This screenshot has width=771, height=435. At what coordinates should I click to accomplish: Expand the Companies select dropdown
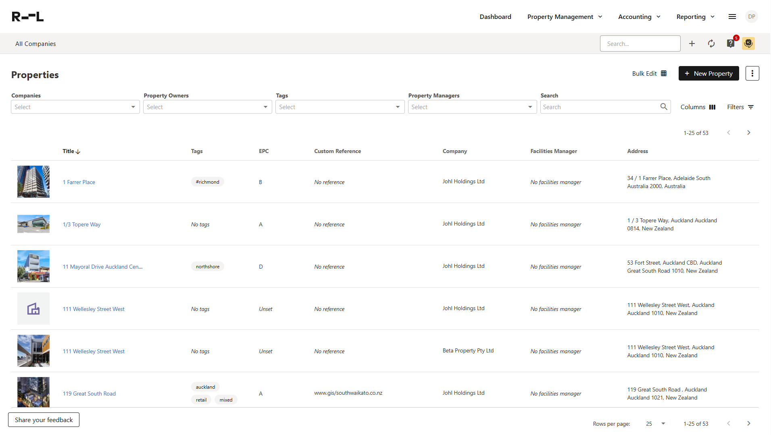point(75,107)
